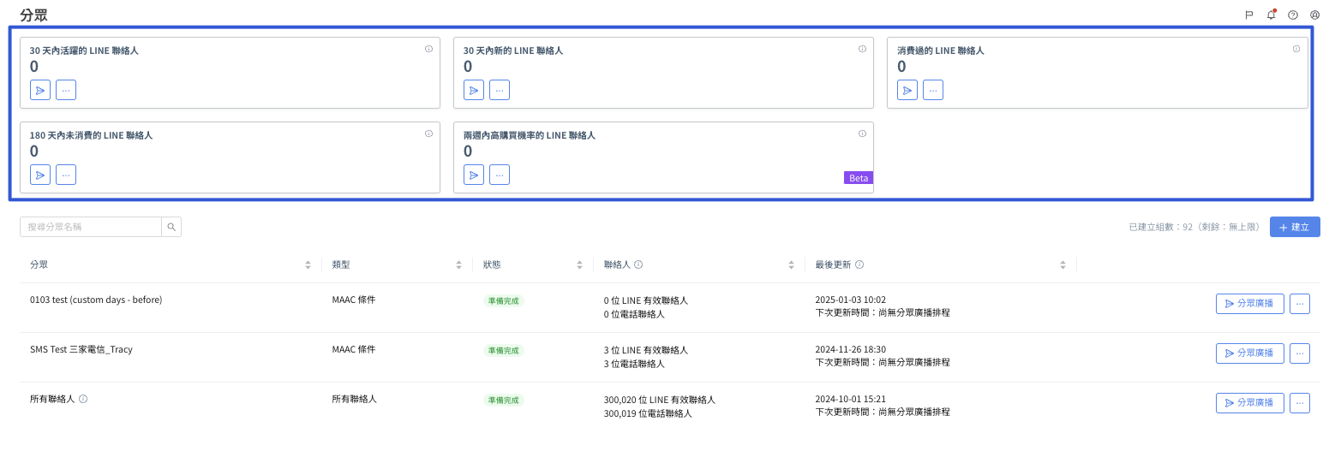Click 分眾廣播 for 0103 test row
Screen dimensions: 1323x469
(1249, 304)
